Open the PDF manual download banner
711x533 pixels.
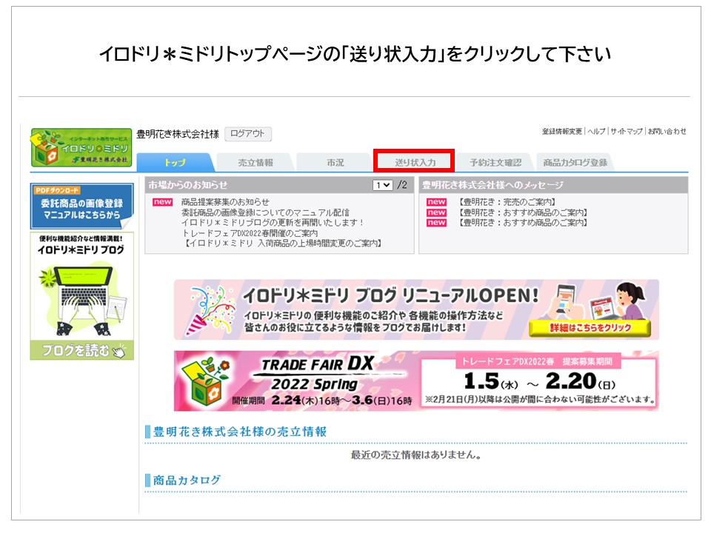[x=81, y=206]
